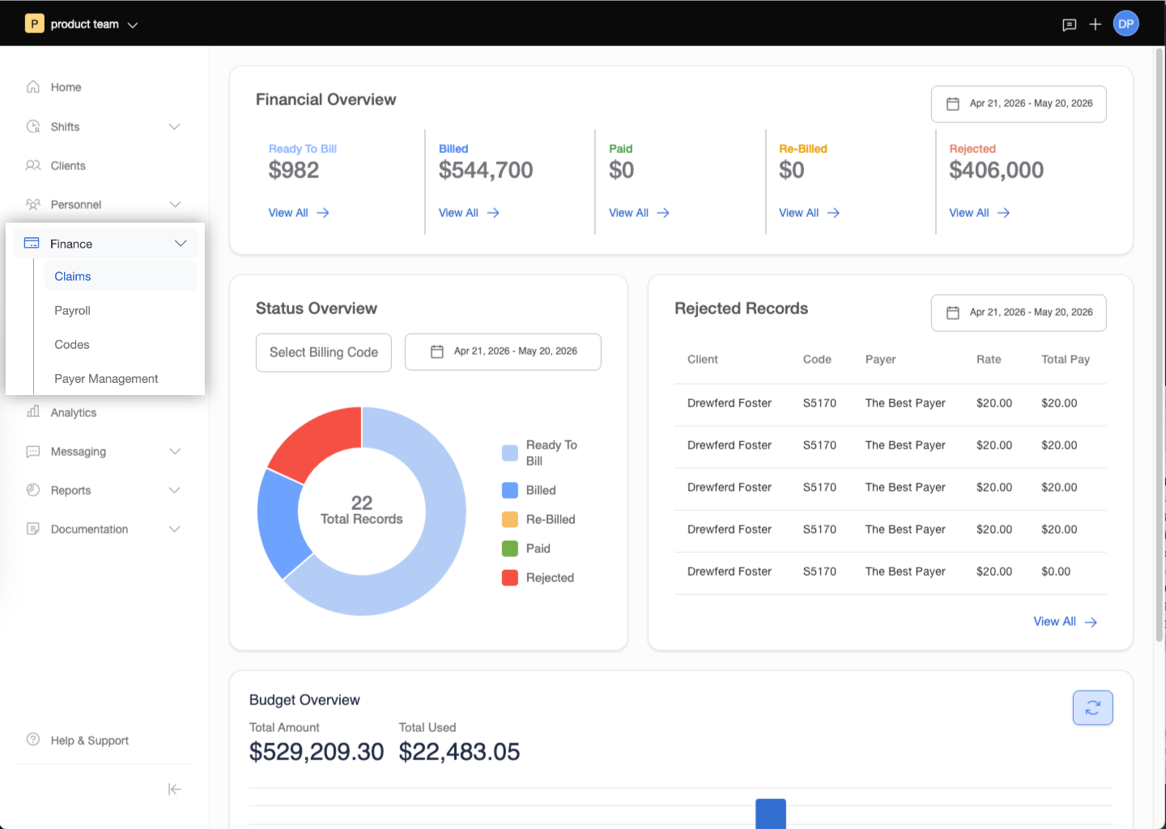The width and height of the screenshot is (1166, 829).
Task: Click the Messaging speech bubble icon
Action: pos(33,451)
